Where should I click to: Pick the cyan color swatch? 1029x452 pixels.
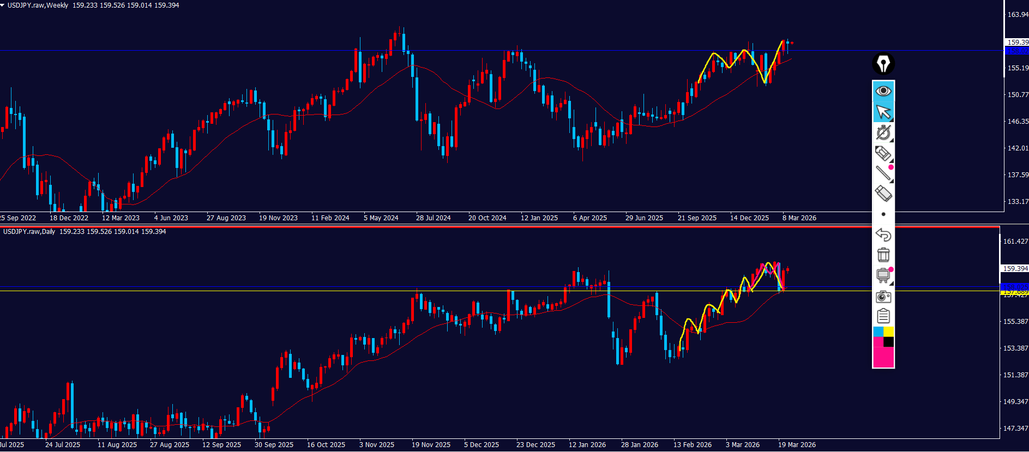tap(878, 332)
